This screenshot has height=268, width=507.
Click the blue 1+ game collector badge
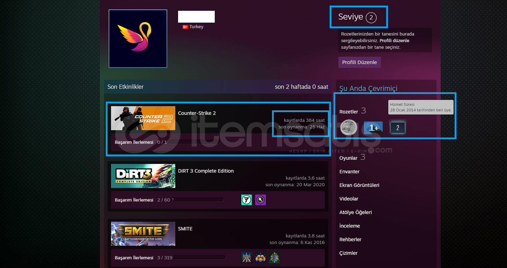coord(373,128)
